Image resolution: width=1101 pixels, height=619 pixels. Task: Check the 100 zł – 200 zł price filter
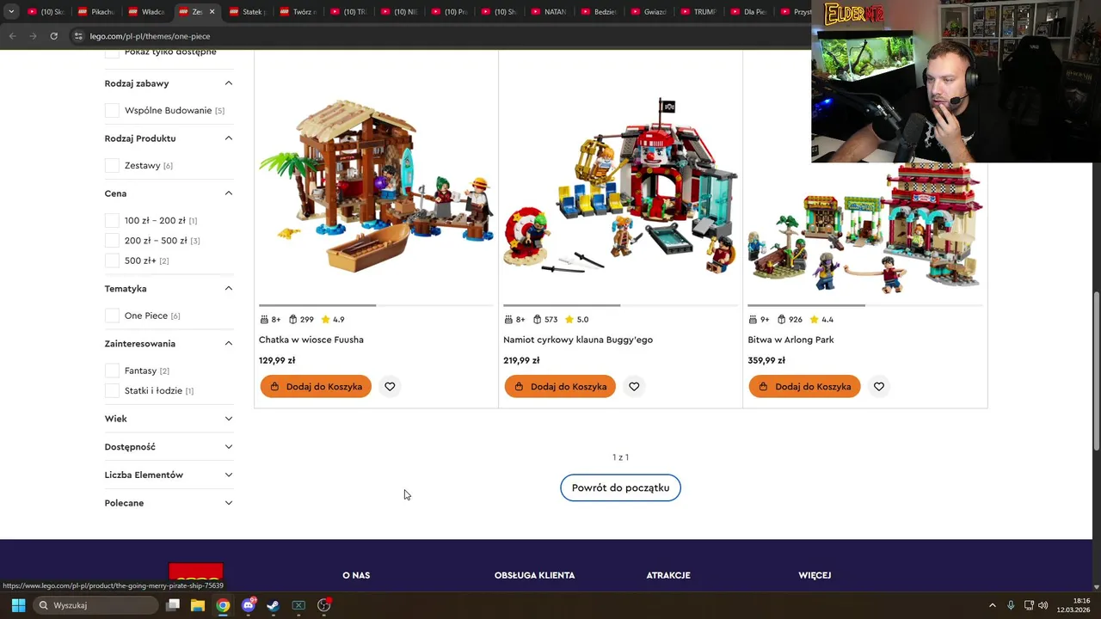[112, 220]
